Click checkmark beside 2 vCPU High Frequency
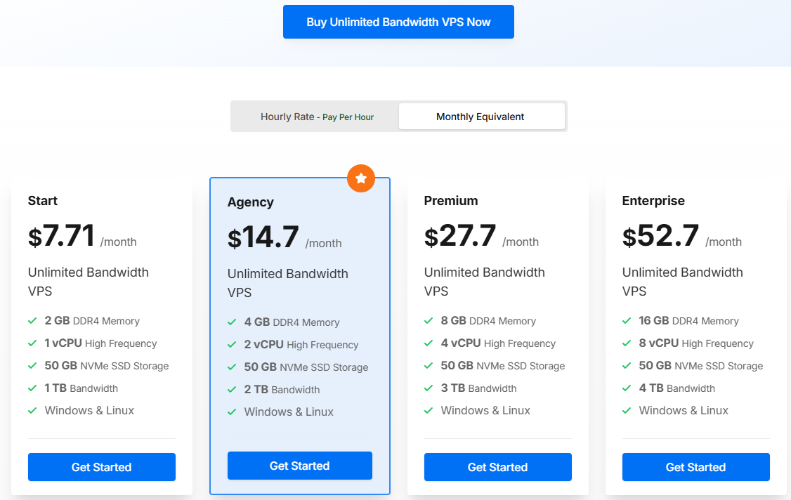Image resolution: width=791 pixels, height=500 pixels. tap(232, 345)
